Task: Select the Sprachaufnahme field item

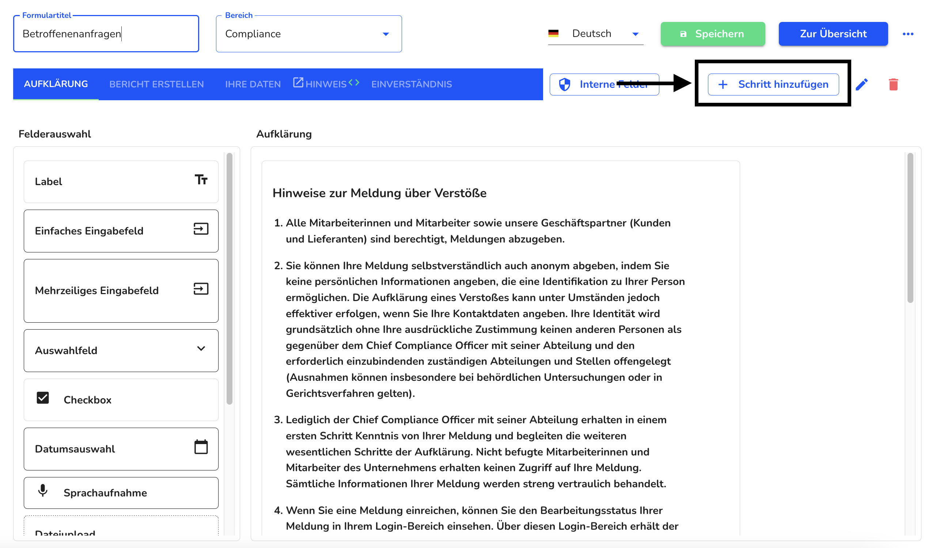Action: click(121, 493)
